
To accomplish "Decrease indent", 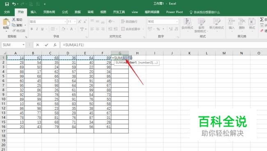I will click(110, 29).
